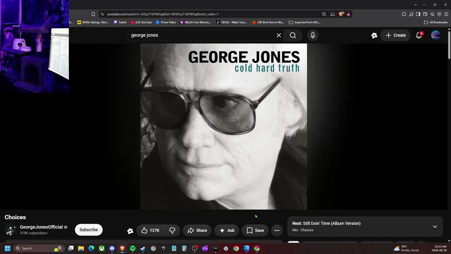Open the Create menu

click(x=396, y=35)
